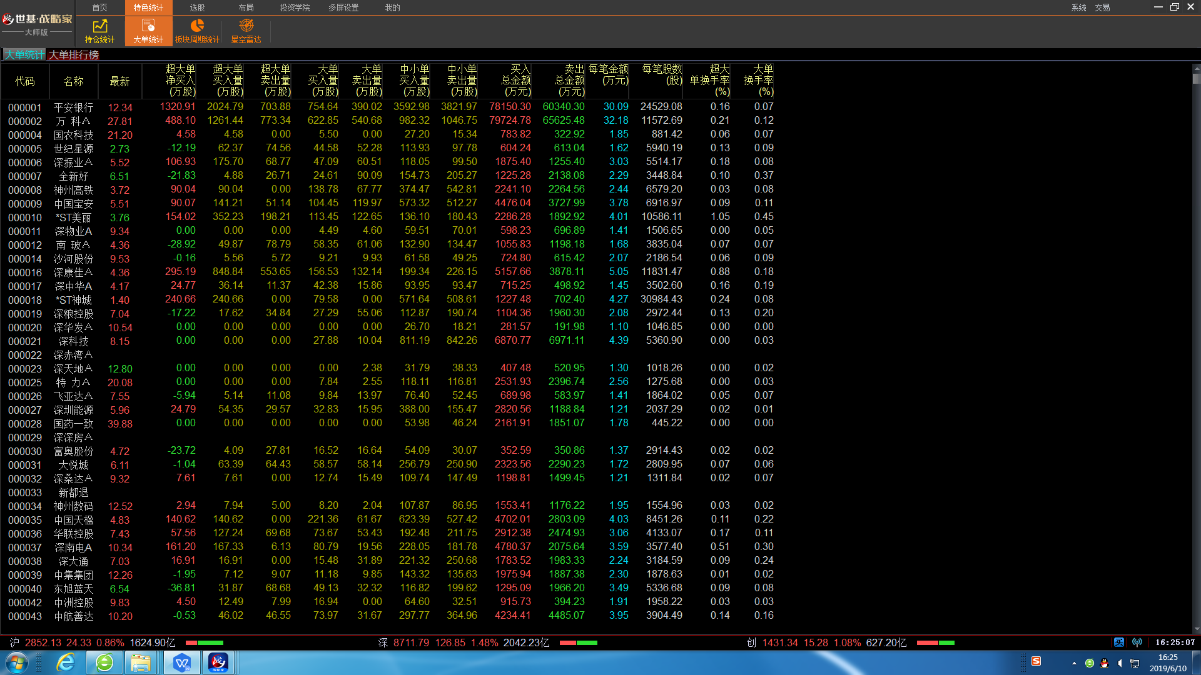Switch to the 大单排行榜 sub-tab
Image resolution: width=1201 pixels, height=675 pixels.
pyautogui.click(x=74, y=55)
